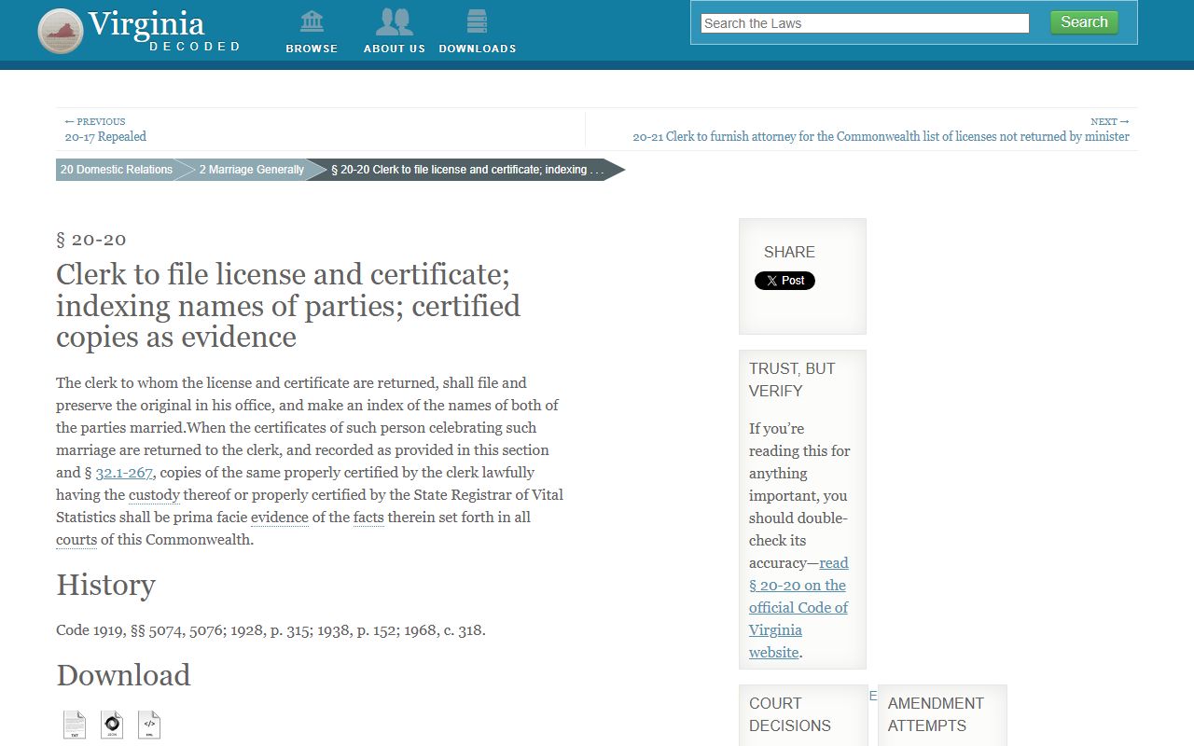Click the green Search button
This screenshot has width=1194, height=746.
(1084, 22)
